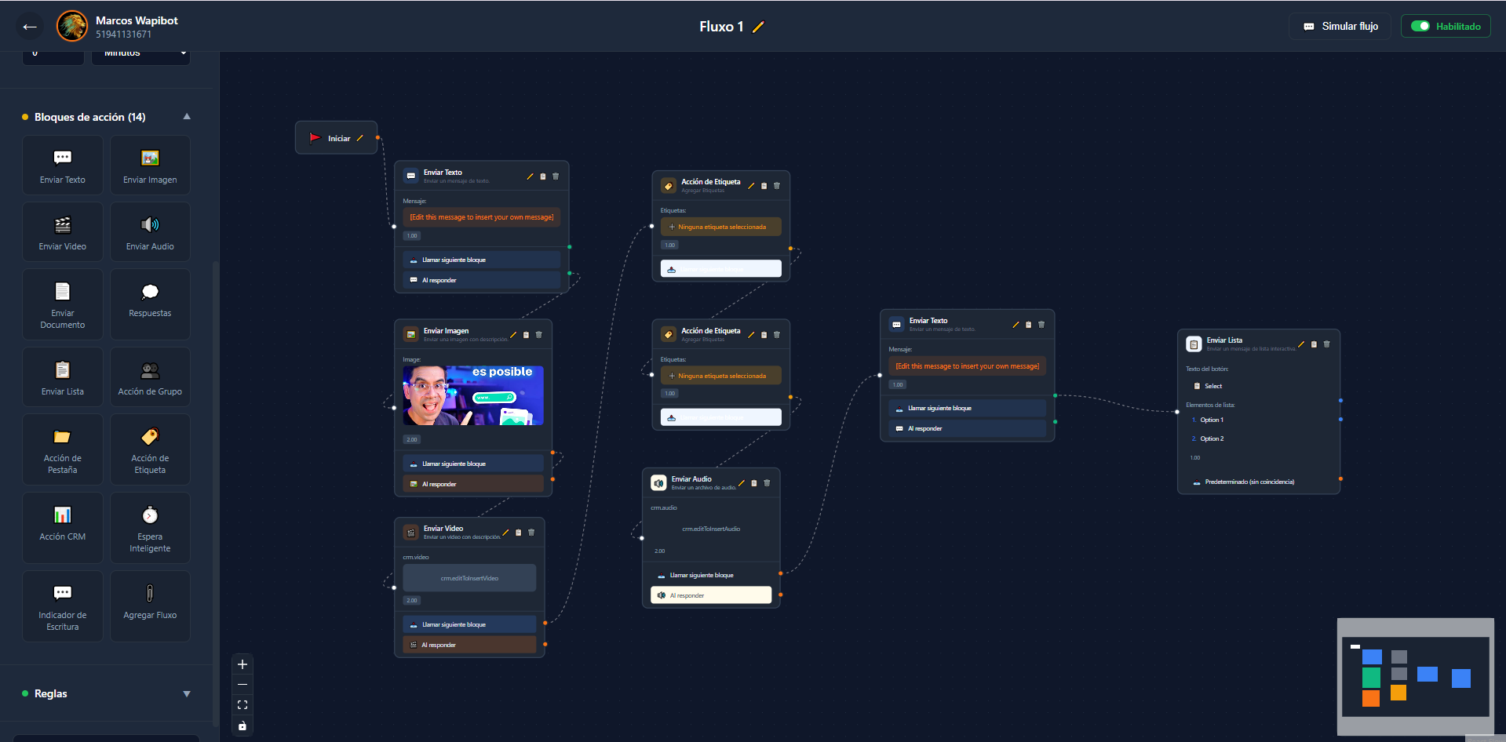1506x742 pixels.
Task: Toggle the Habilitado switch off
Action: (1420, 26)
